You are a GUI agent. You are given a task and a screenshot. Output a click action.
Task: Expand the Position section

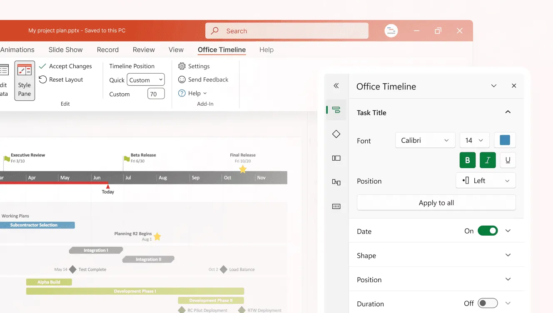(508, 279)
